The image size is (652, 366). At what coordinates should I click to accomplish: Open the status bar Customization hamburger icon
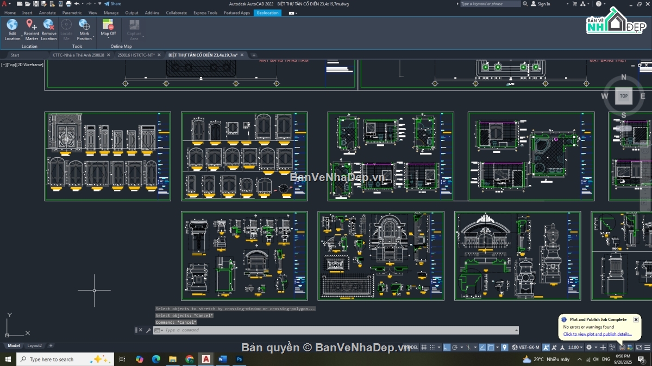coord(647,347)
